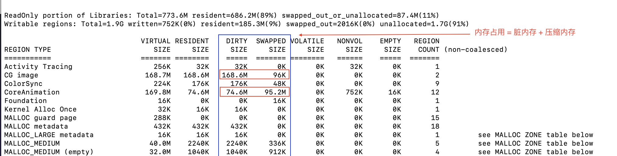The image size is (617, 156).
Task: Click the "Writable regions" summary line
Action: 236,24
